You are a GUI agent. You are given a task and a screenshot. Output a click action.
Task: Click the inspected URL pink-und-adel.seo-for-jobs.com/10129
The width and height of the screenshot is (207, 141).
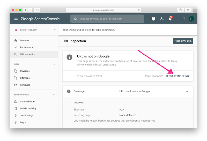(89, 30)
